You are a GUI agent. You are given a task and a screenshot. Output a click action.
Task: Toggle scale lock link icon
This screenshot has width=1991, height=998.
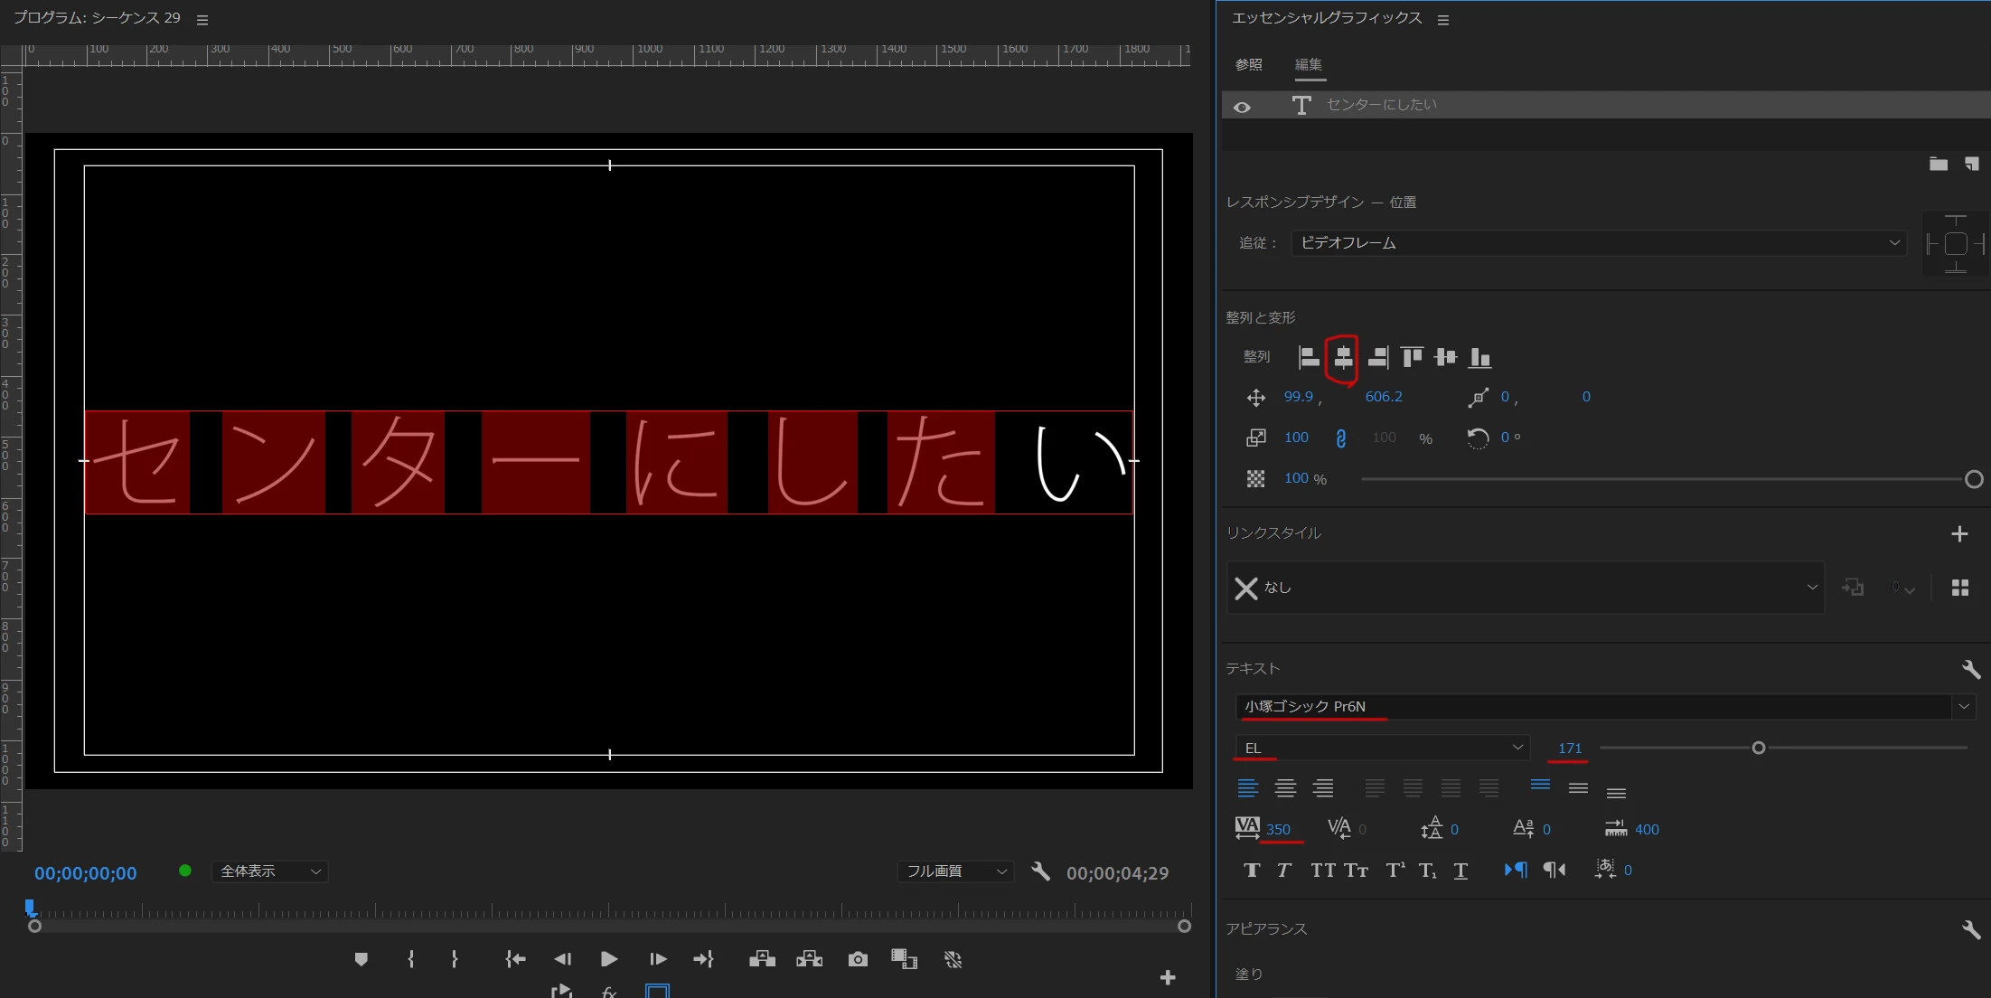(1340, 438)
